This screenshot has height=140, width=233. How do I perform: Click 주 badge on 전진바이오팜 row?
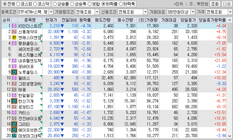click(14, 118)
